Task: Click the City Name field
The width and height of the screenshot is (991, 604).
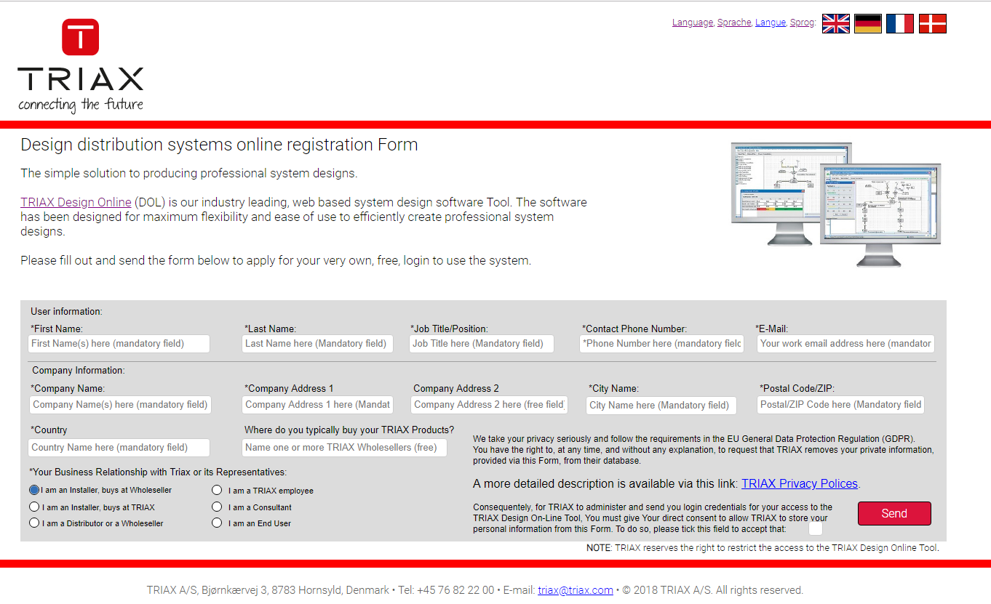Action: coord(661,406)
